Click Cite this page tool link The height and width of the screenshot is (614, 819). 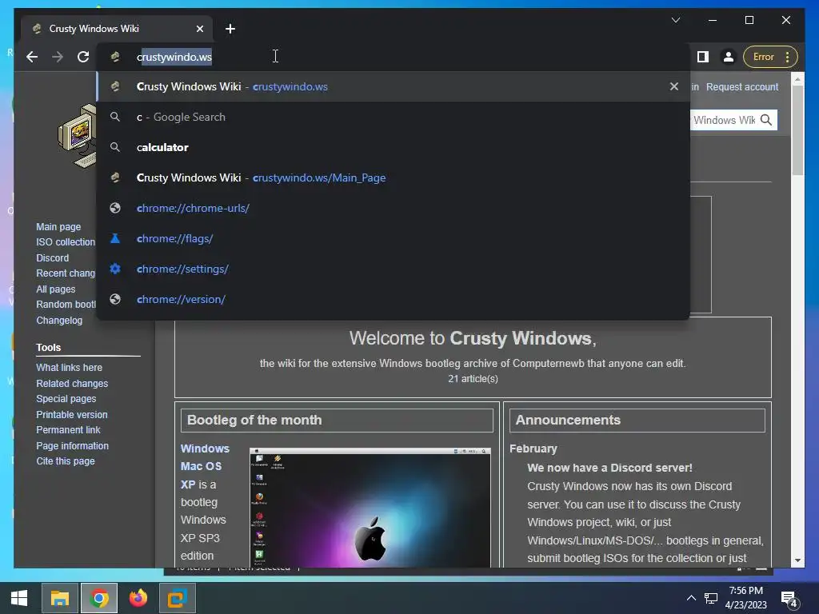tap(66, 461)
